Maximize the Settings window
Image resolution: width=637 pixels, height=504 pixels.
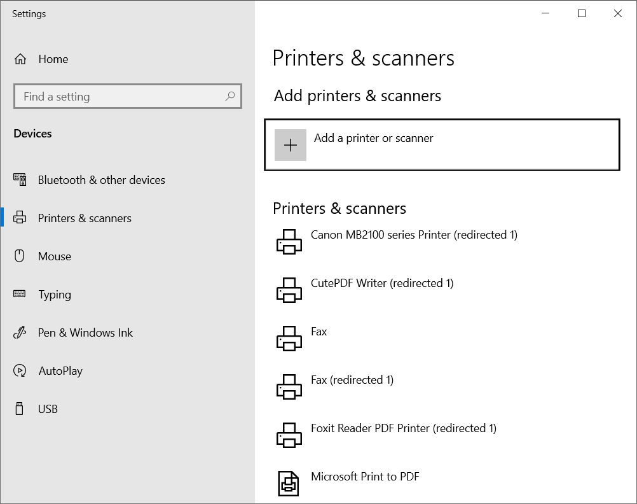pyautogui.click(x=582, y=13)
